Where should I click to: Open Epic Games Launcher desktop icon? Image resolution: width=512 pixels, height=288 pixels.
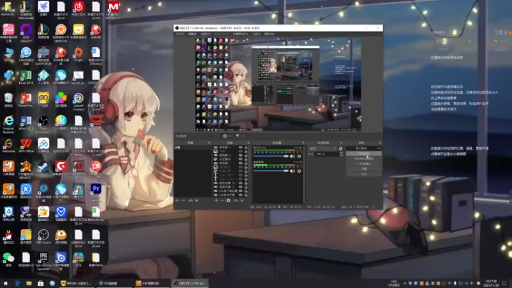click(43, 260)
